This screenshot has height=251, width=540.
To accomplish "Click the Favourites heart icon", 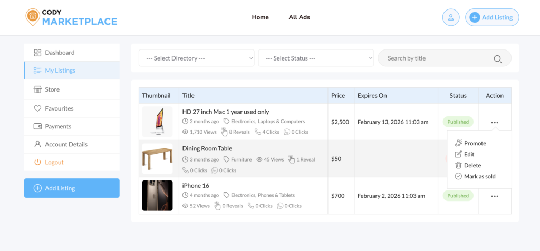I will 37,108.
